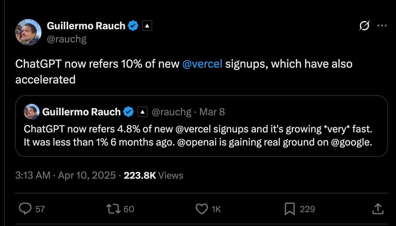Image resolution: width=396 pixels, height=226 pixels.
Task: Click the reply comment icon
Action: [25, 209]
